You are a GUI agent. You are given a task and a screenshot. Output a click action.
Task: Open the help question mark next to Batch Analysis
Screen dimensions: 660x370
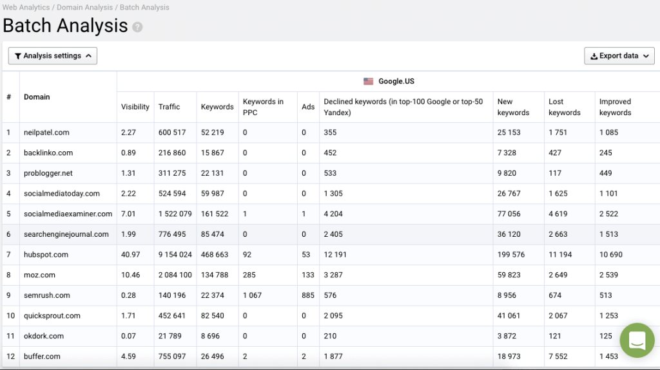137,27
